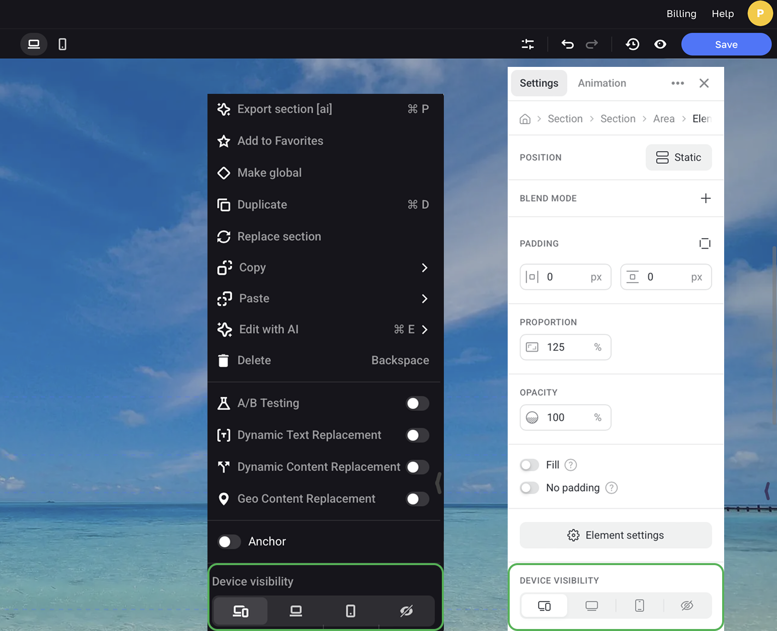Open Element settings button
This screenshot has width=777, height=631.
(615, 535)
